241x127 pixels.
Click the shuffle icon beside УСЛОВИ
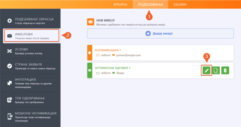point(10,51)
